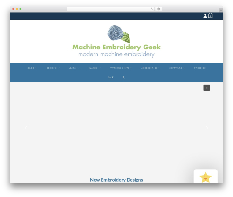Expand the Blog menu chevron

click(x=36, y=68)
